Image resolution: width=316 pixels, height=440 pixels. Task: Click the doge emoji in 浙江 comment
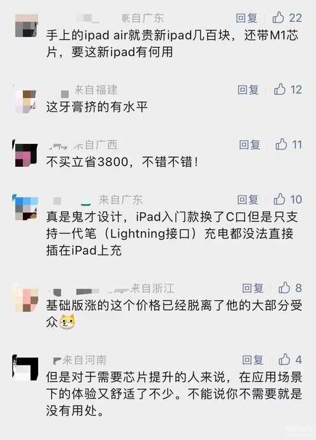click(68, 322)
